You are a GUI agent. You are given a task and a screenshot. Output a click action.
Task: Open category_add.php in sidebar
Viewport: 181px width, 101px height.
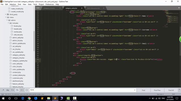19,55
